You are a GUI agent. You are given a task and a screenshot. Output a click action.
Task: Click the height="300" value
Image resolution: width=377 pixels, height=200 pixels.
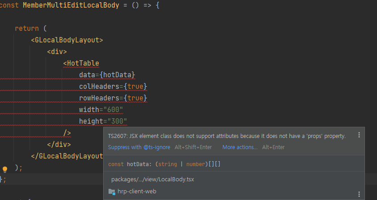[117, 121]
